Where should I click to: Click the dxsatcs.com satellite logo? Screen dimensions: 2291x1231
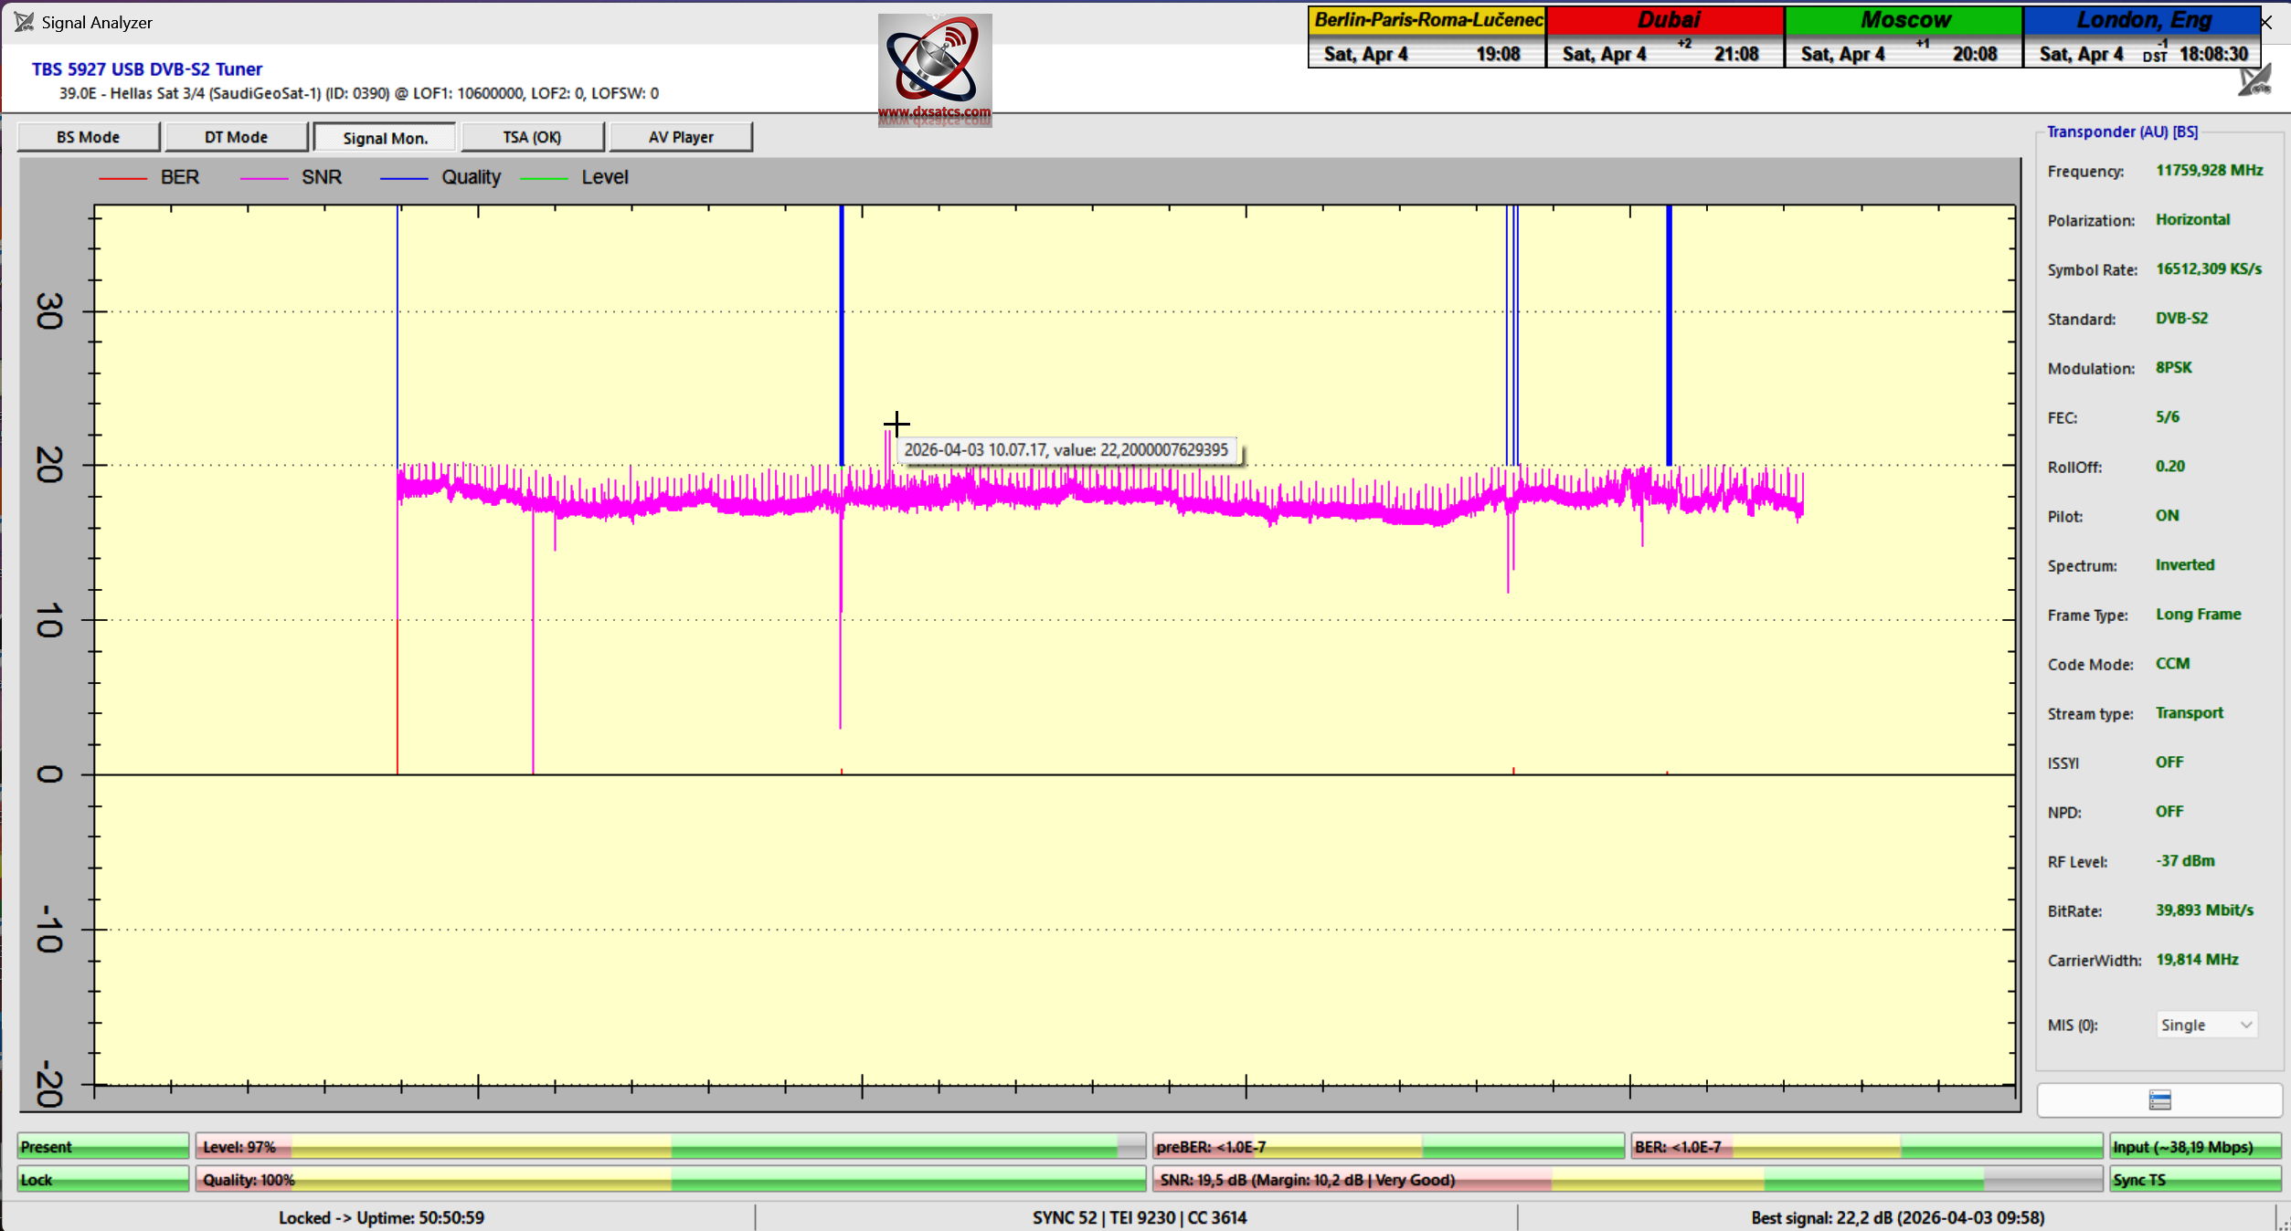(x=934, y=69)
